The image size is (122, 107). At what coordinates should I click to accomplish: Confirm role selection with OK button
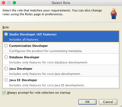pyautogui.click(x=87, y=102)
